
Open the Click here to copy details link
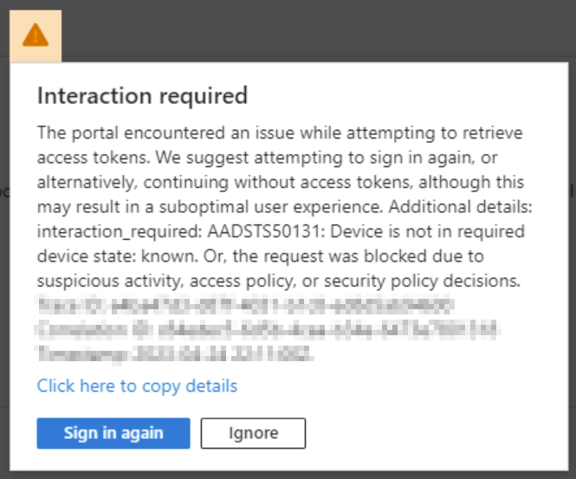pyautogui.click(x=137, y=386)
